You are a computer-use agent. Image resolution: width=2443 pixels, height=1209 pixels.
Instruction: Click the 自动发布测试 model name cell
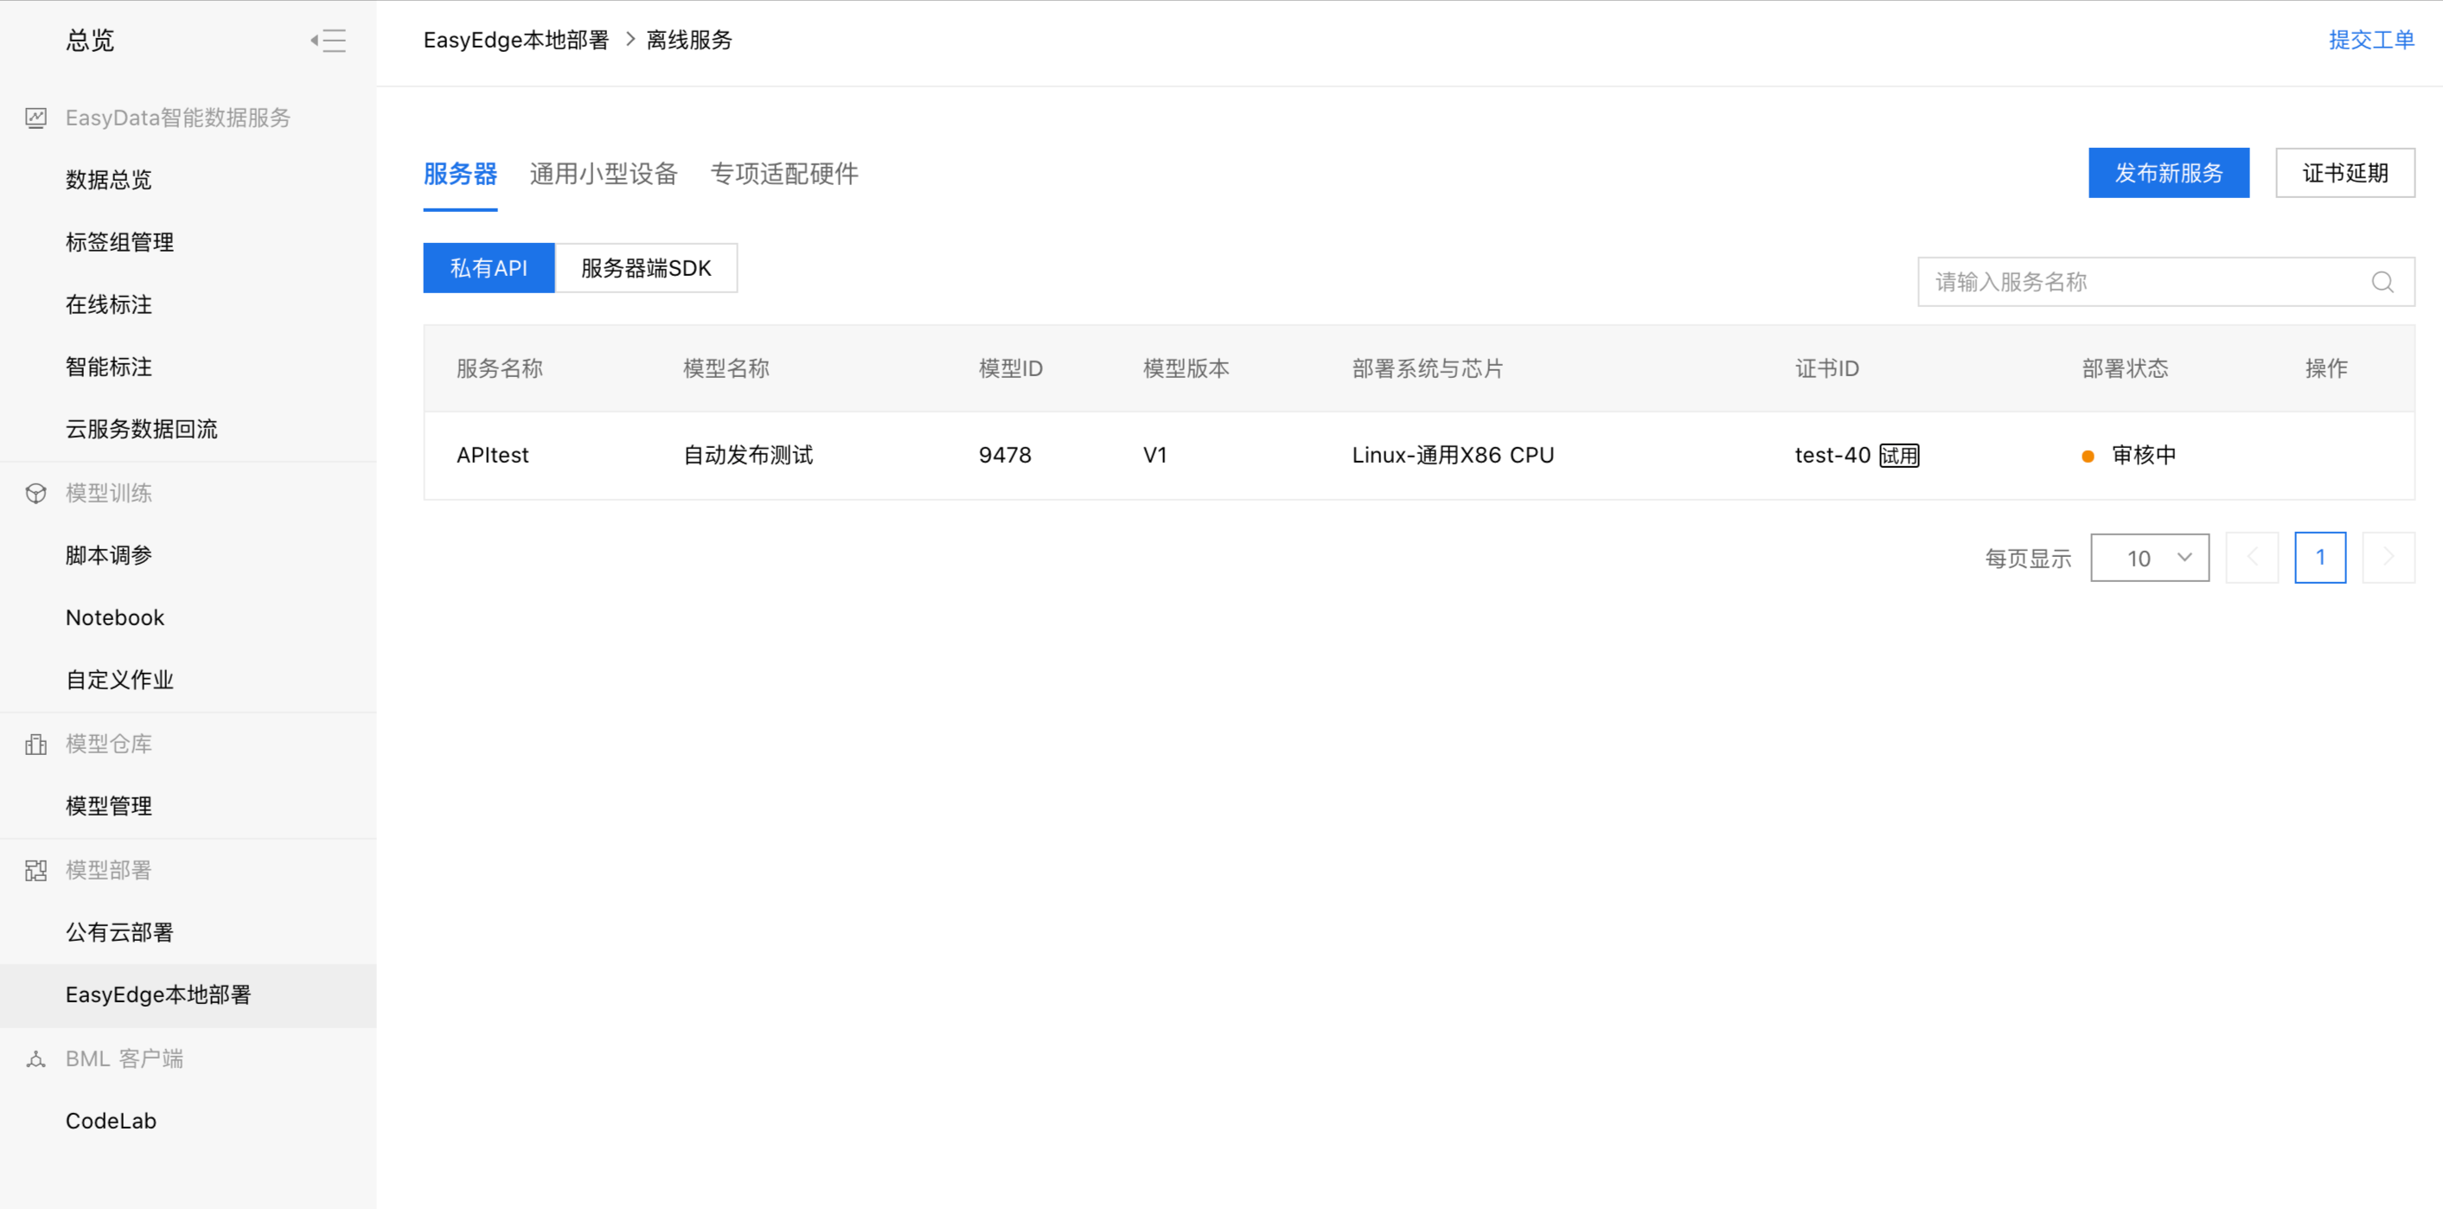pyautogui.click(x=748, y=456)
